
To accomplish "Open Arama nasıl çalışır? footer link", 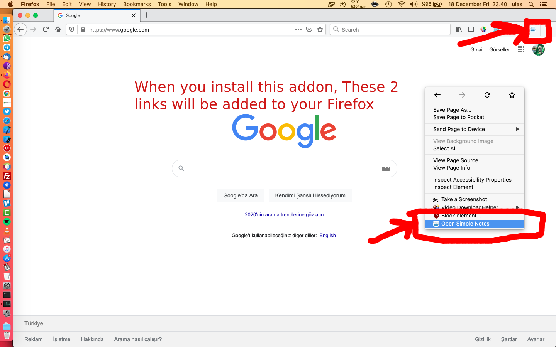I will (x=138, y=339).
